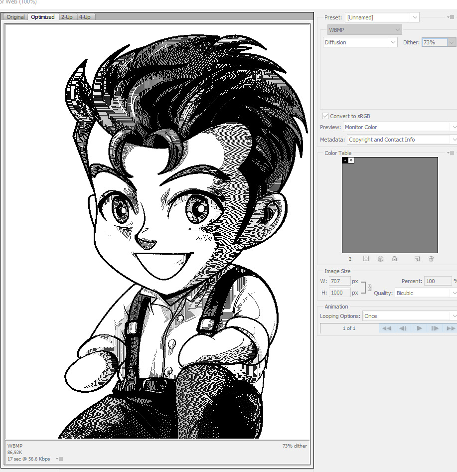Click the map selected colors to transparent icon
This screenshot has height=472, width=457.
(x=366, y=259)
